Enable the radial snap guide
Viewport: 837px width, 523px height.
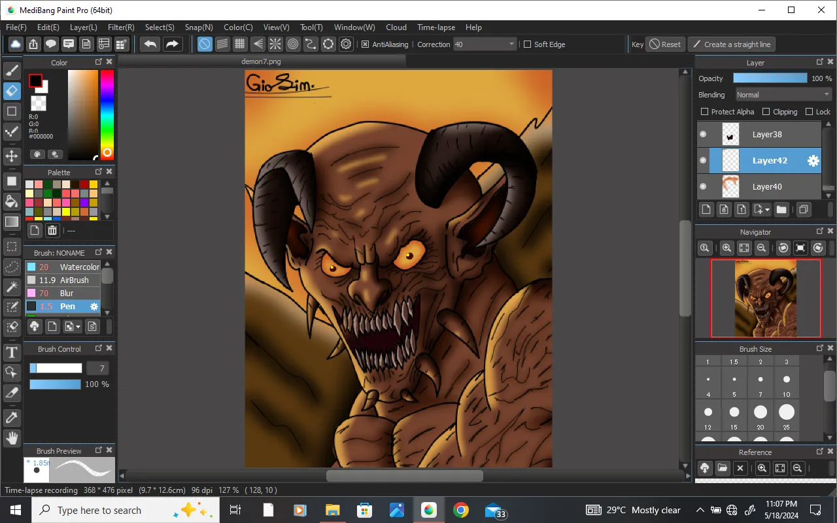[275, 44]
